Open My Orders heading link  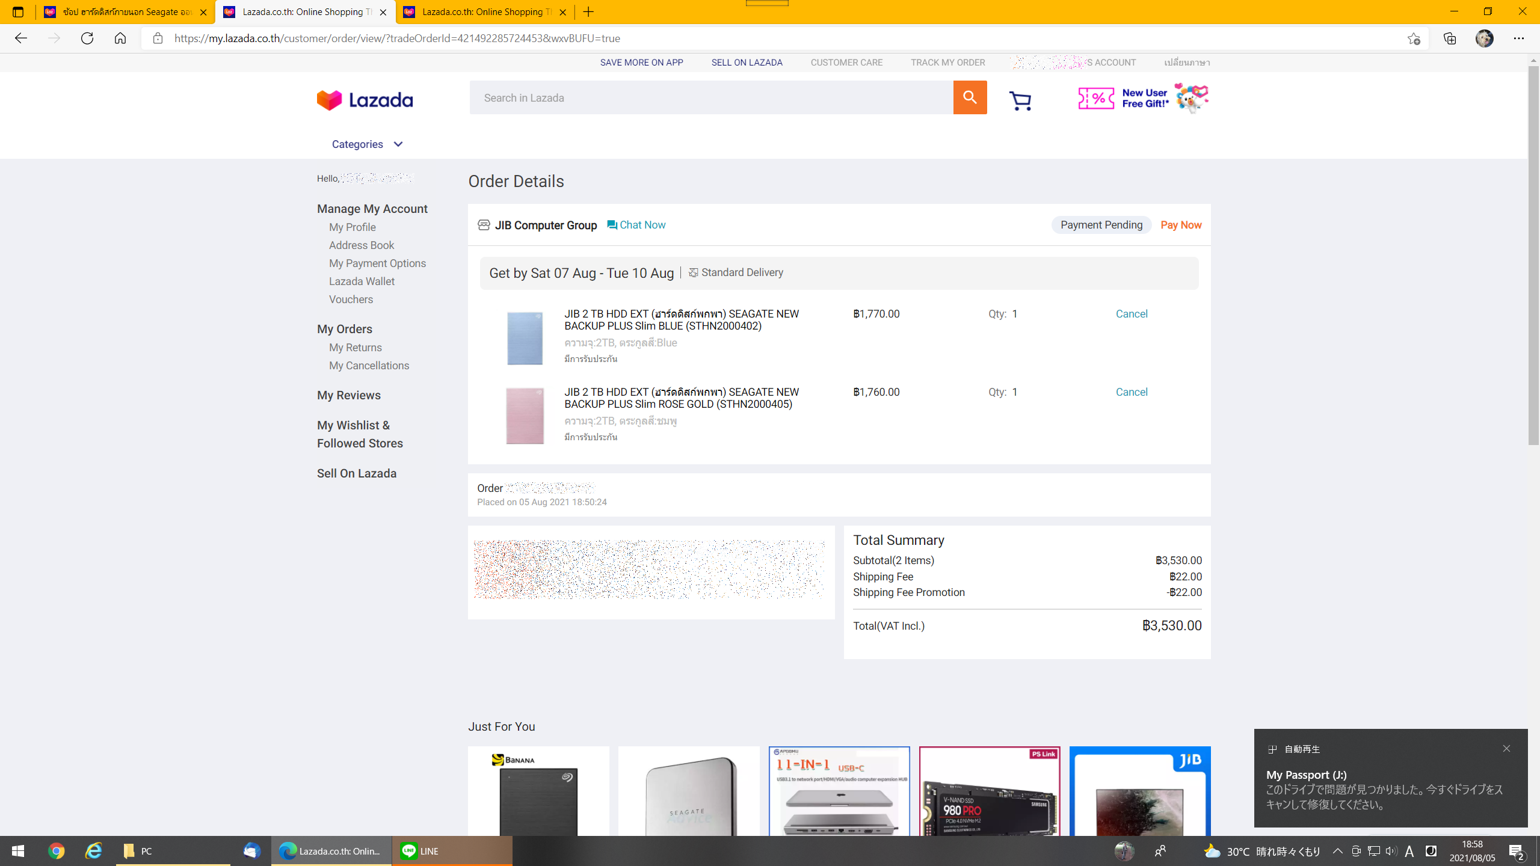pyautogui.click(x=345, y=329)
